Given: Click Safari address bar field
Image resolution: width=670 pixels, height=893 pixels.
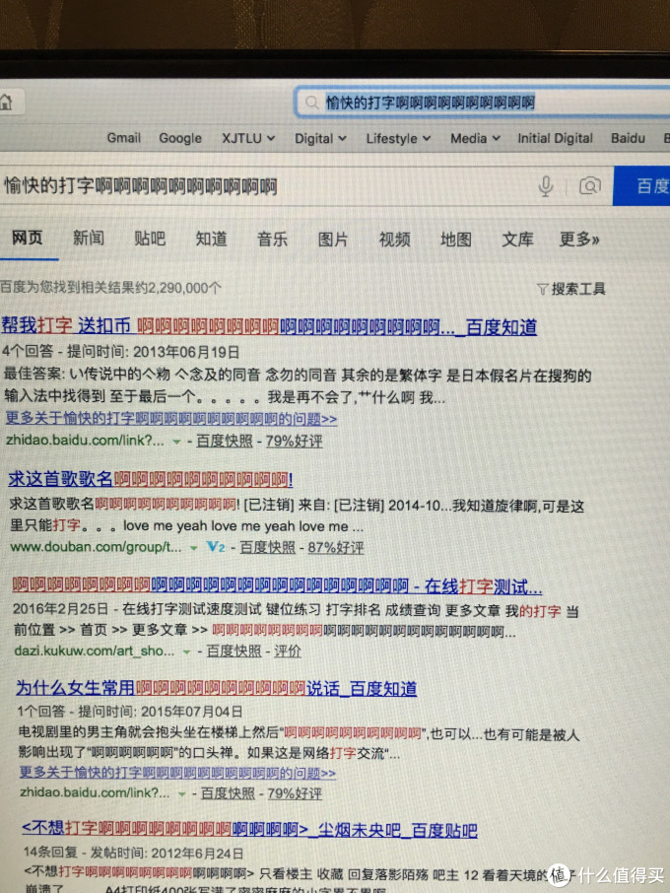Looking at the screenshot, I should [483, 103].
